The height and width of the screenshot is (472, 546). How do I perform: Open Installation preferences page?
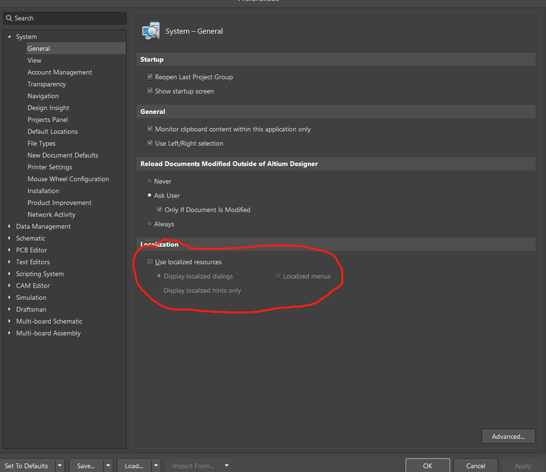43,191
